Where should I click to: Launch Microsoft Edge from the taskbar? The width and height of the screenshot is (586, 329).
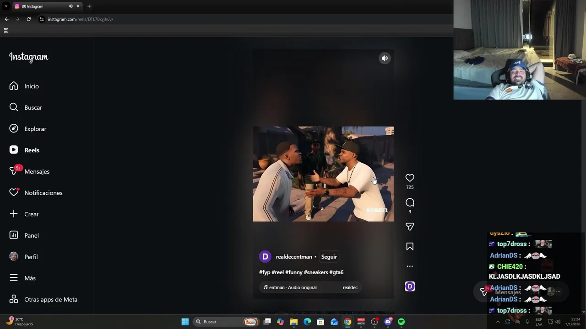[x=307, y=322]
